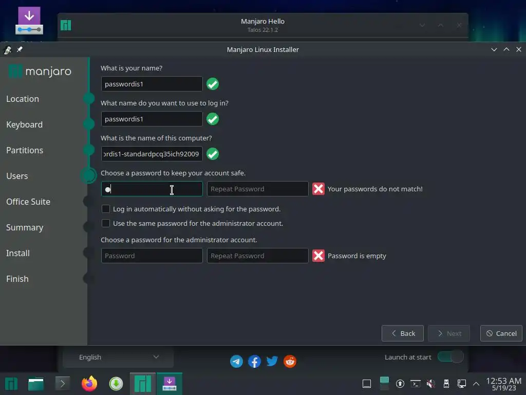Open the green installer download icon in taskbar
This screenshot has width=526, height=395.
coord(116,384)
